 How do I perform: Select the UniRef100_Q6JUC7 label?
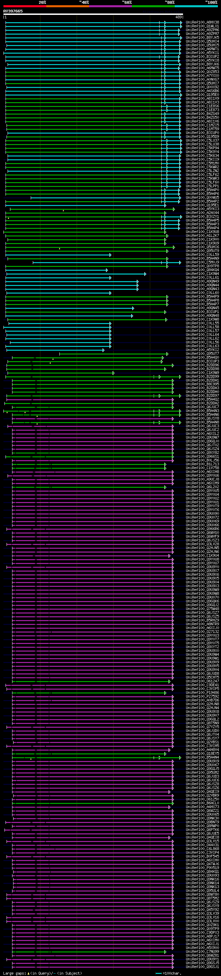tap(202, 407)
